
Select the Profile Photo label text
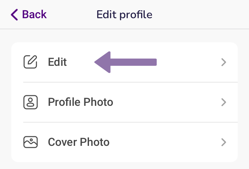pyautogui.click(x=81, y=102)
